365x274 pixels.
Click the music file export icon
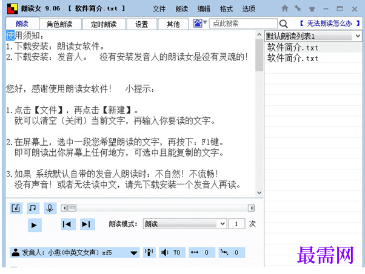(x=16, y=208)
